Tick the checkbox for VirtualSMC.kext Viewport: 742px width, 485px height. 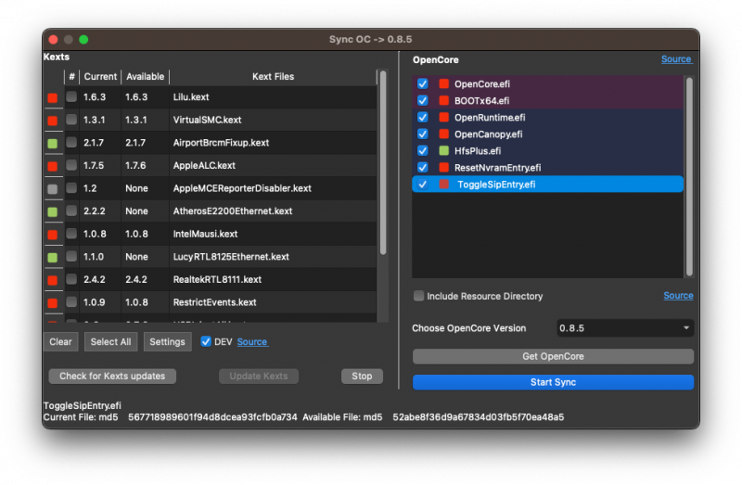pyautogui.click(x=71, y=121)
